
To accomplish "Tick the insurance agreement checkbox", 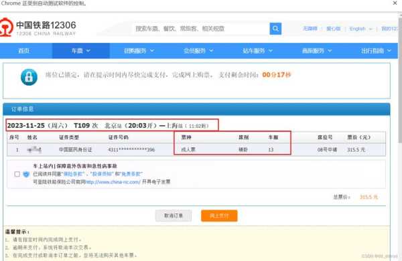I will tap(17, 174).
